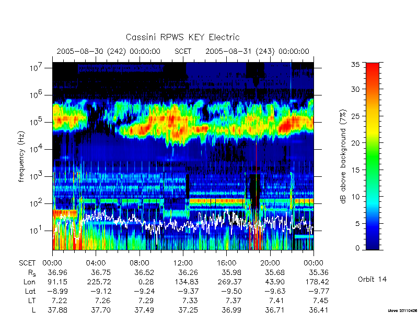Screen dimensions: 418x313
Task: Click the Lon value "269.37"
Action: [229, 282]
